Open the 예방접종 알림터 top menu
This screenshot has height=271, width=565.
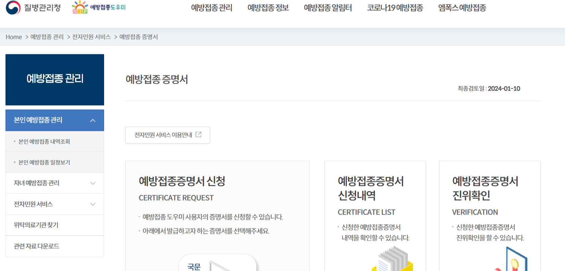click(x=328, y=8)
